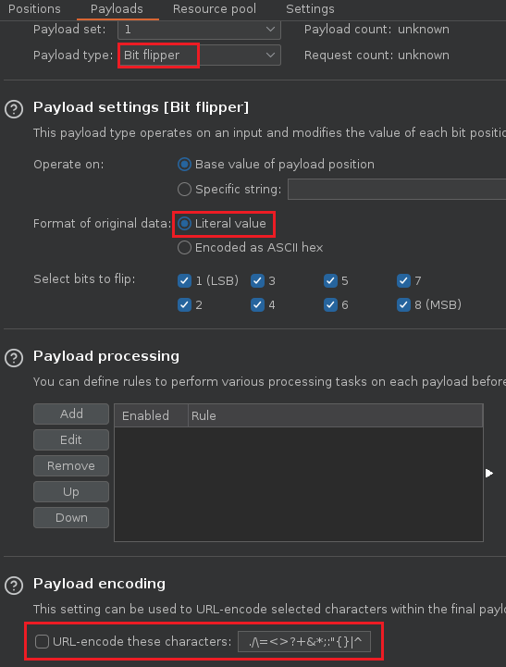Open the Resource pool tab
The image size is (506, 667).
[x=215, y=9]
